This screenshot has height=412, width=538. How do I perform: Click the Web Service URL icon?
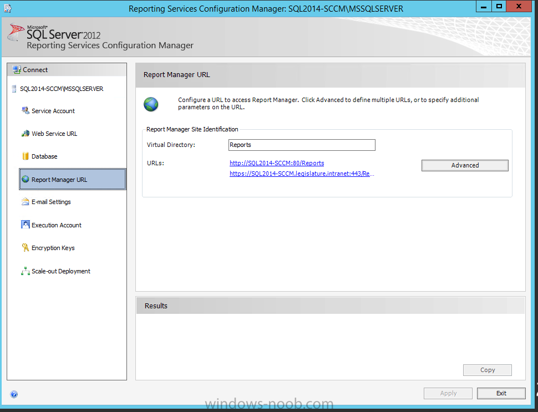click(x=26, y=134)
